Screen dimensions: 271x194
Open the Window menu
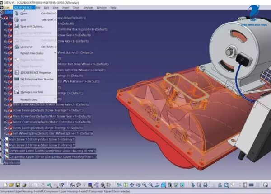pos(102,7)
